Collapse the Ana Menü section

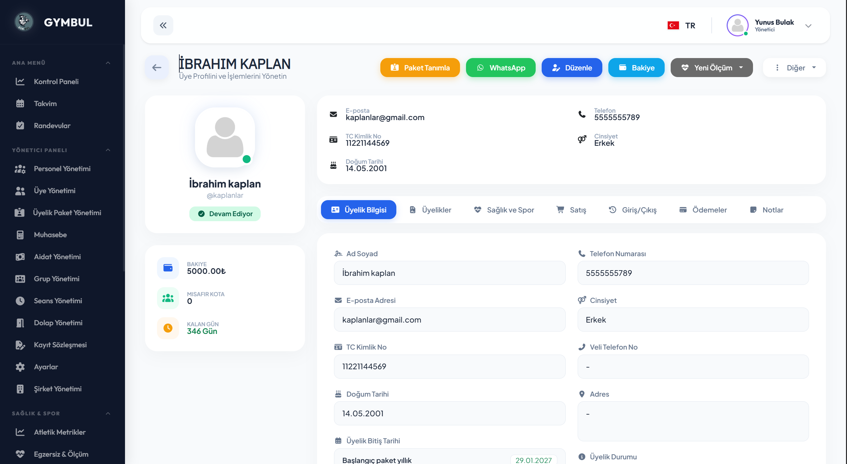pos(108,63)
